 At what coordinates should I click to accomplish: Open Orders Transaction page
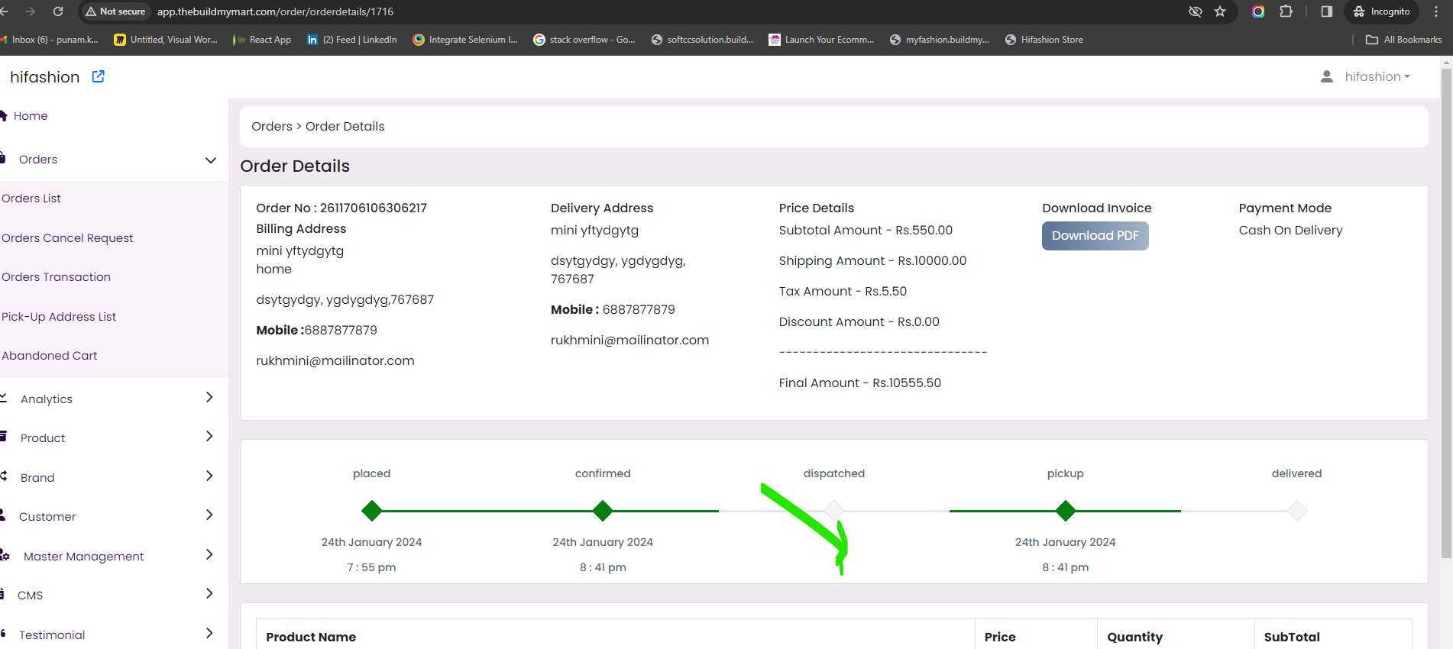pos(56,277)
